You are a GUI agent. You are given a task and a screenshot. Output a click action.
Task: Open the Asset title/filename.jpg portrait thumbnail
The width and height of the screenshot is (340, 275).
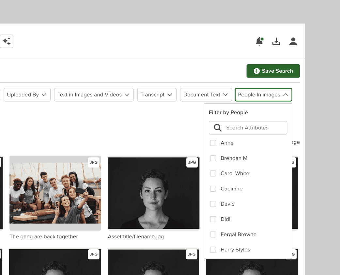pyautogui.click(x=153, y=193)
